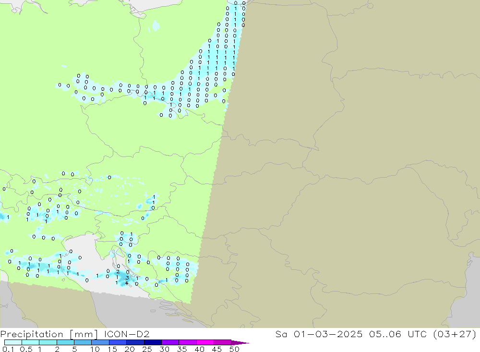Select the 15–20 mm legend swatch
Image resolution: width=480 pixels, height=352 pixels.
coord(118,342)
